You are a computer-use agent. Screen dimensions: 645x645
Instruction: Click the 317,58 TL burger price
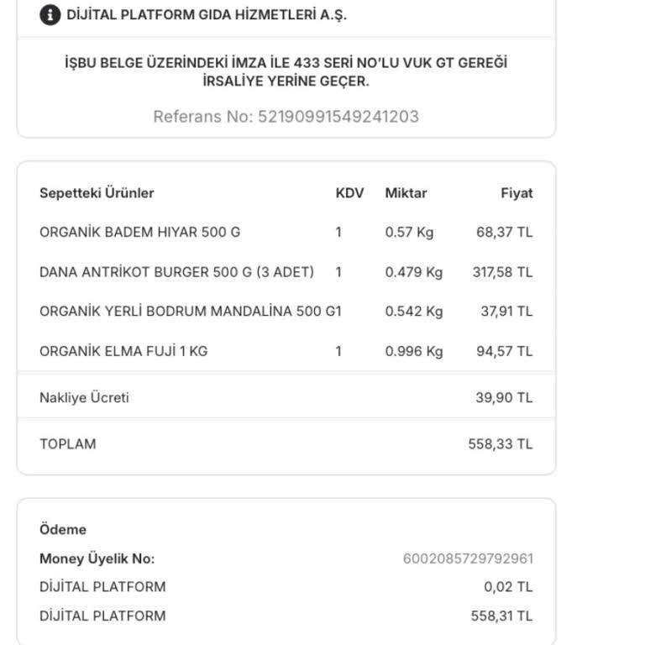point(502,272)
